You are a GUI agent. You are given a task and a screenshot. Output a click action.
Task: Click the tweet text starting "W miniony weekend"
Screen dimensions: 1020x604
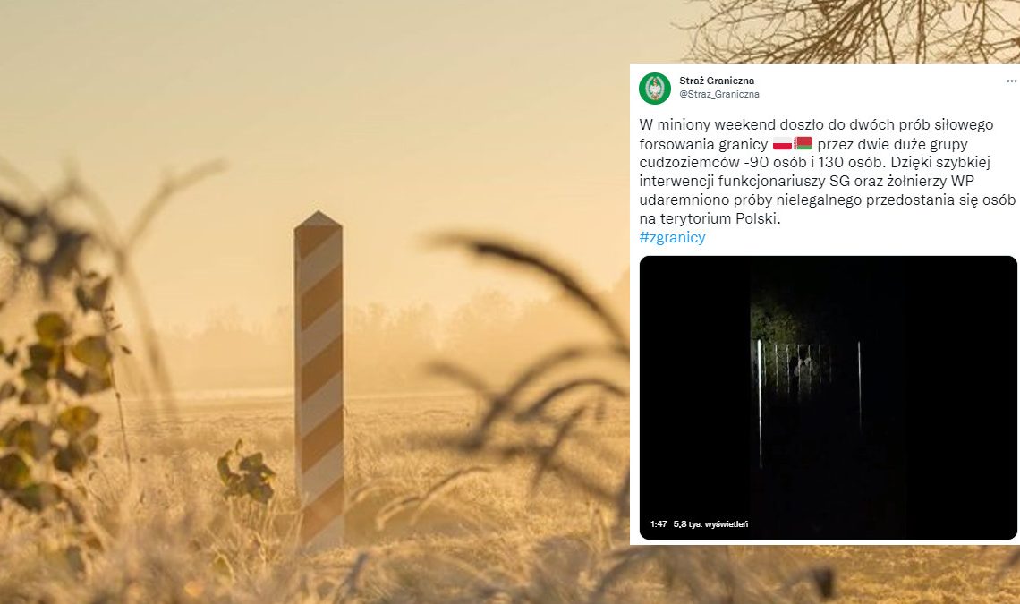(827, 171)
